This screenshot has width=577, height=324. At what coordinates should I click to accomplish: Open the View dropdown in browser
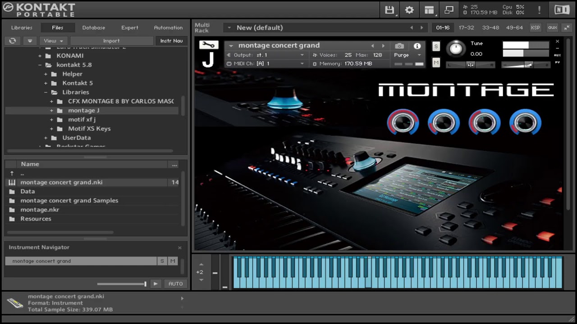point(53,40)
